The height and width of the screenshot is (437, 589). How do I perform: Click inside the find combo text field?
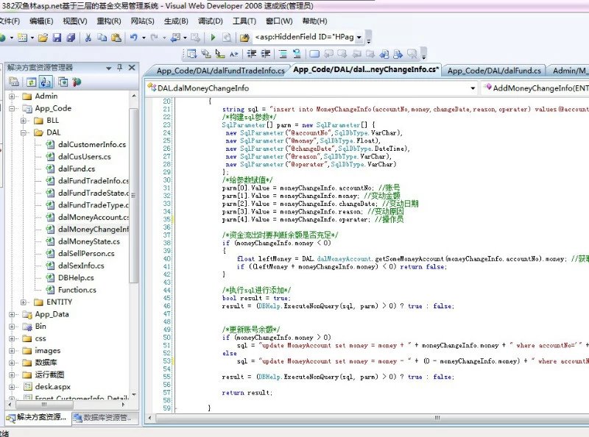[304, 38]
